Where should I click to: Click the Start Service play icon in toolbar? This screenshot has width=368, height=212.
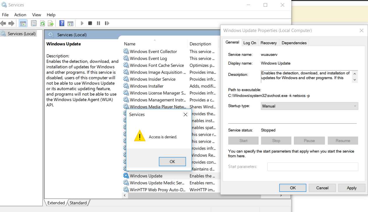[82, 23]
